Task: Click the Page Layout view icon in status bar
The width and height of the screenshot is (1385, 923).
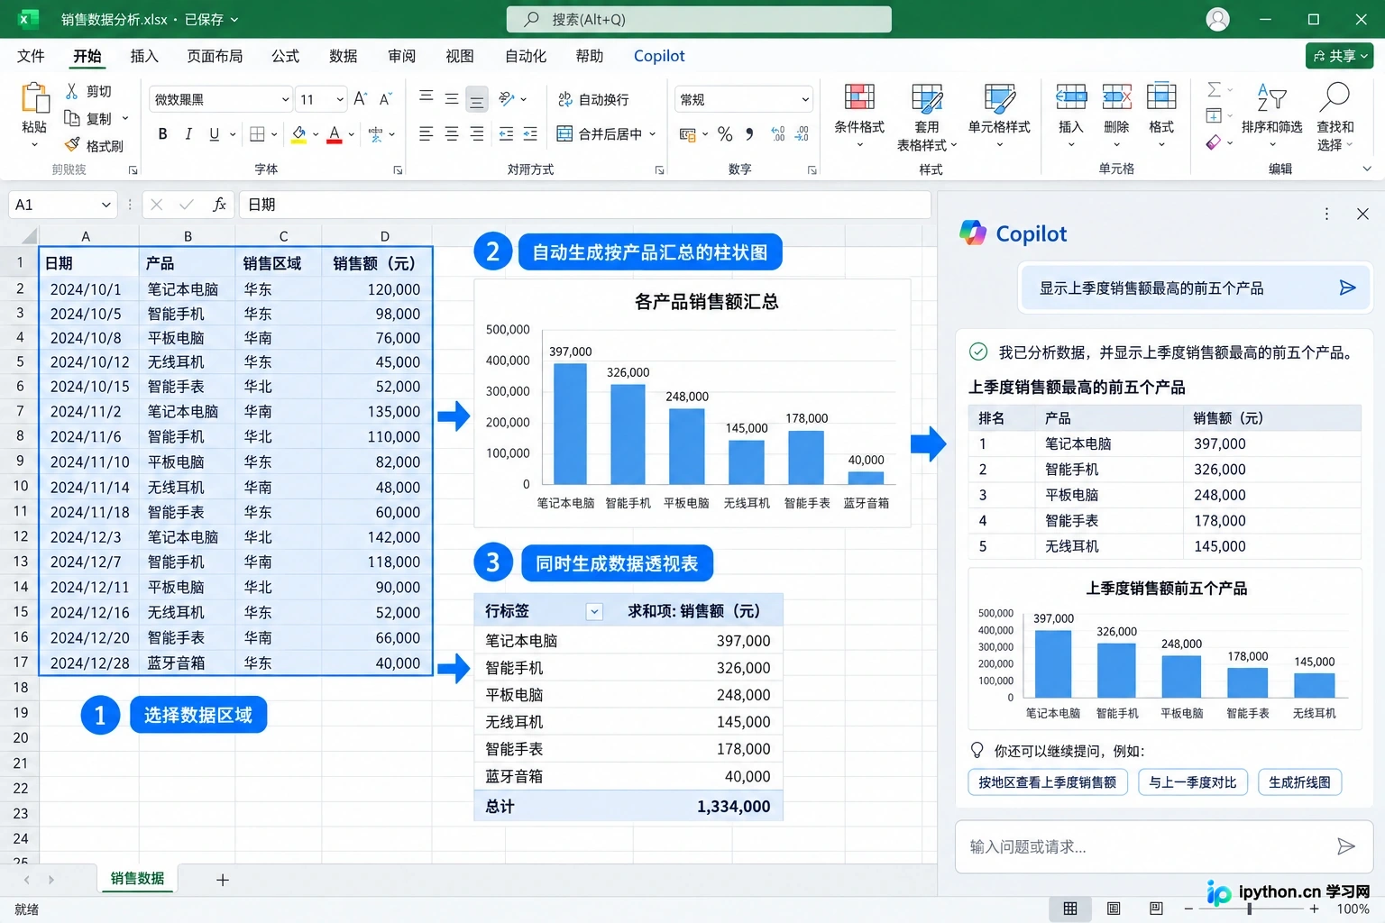Action: pyautogui.click(x=1114, y=909)
